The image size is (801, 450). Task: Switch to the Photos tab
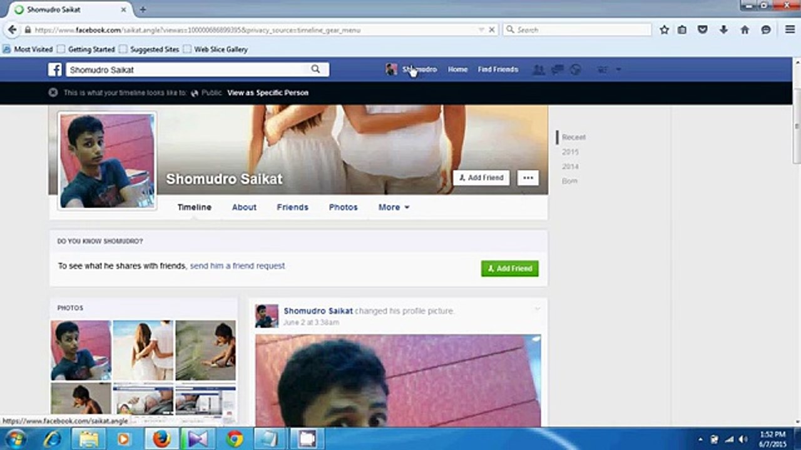344,207
